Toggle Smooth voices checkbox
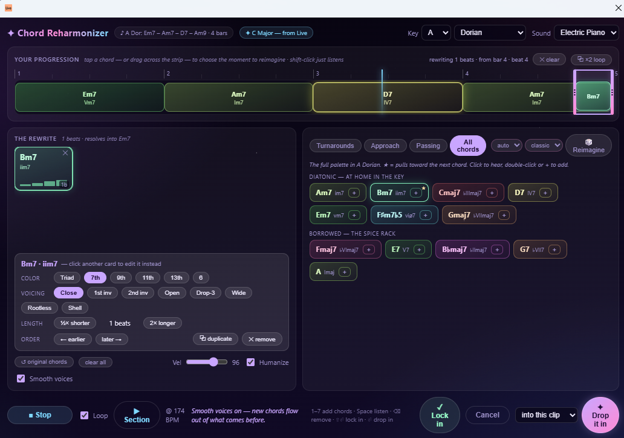Viewport: 624px width, 438px height. 21,378
